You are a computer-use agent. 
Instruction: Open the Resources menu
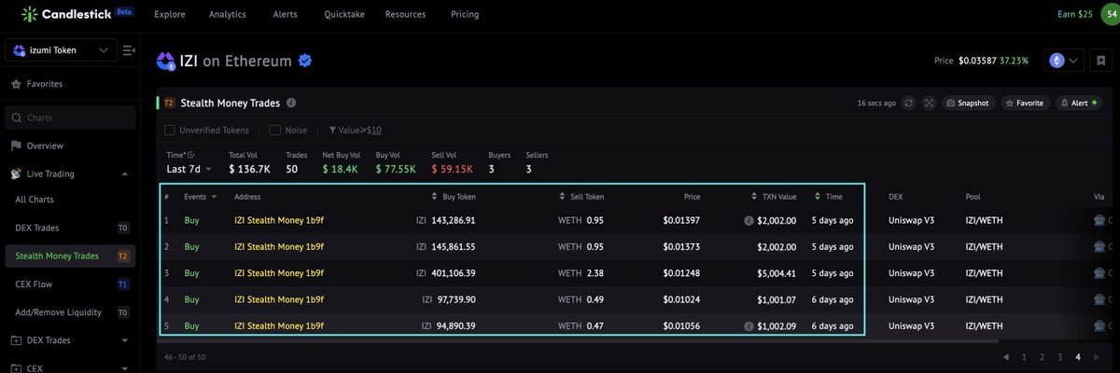pyautogui.click(x=405, y=15)
